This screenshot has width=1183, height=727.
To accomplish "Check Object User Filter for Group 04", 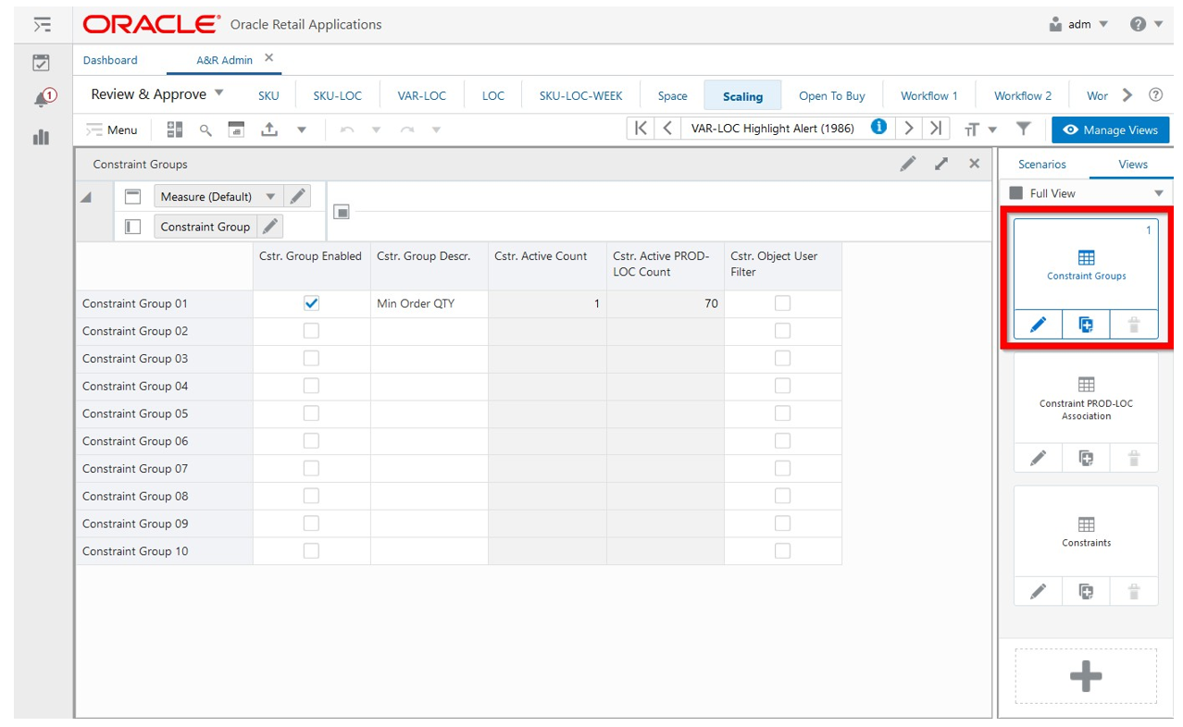I will 782,386.
